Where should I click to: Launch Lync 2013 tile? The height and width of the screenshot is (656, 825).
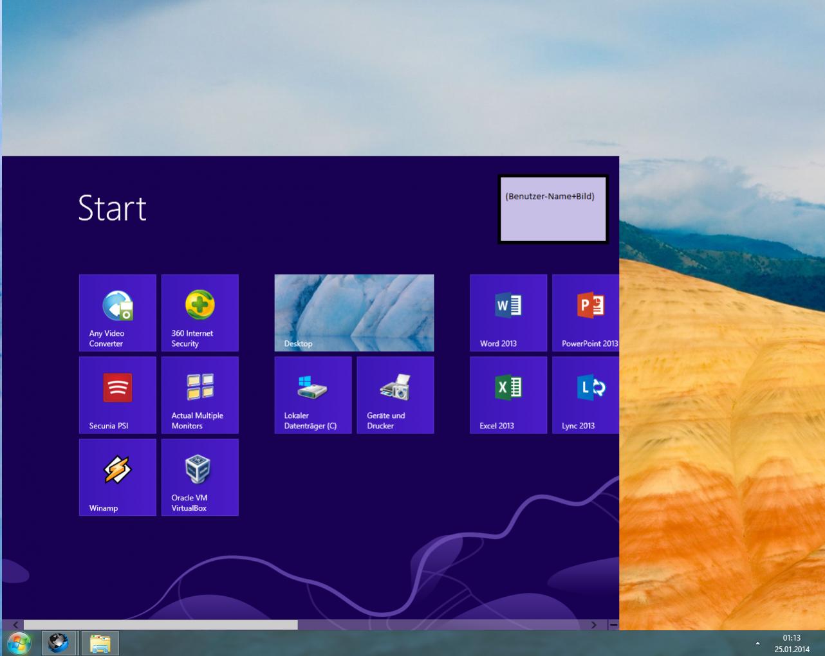(x=586, y=396)
